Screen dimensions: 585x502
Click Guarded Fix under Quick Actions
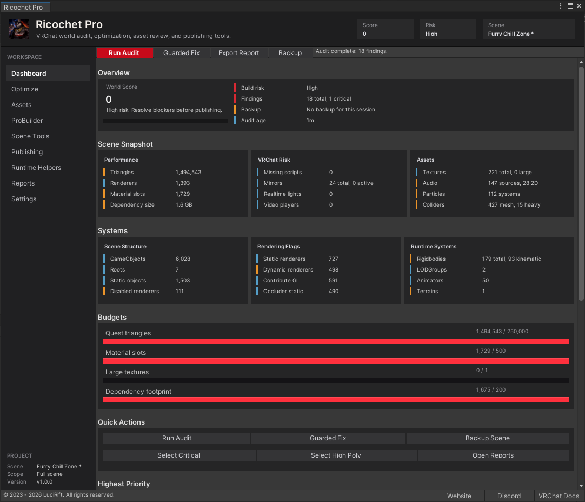click(328, 438)
